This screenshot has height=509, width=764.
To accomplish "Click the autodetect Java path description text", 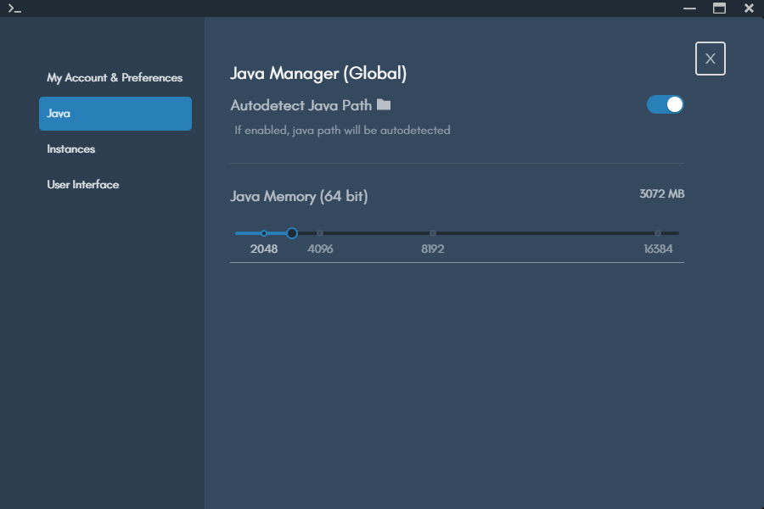I will 342,130.
